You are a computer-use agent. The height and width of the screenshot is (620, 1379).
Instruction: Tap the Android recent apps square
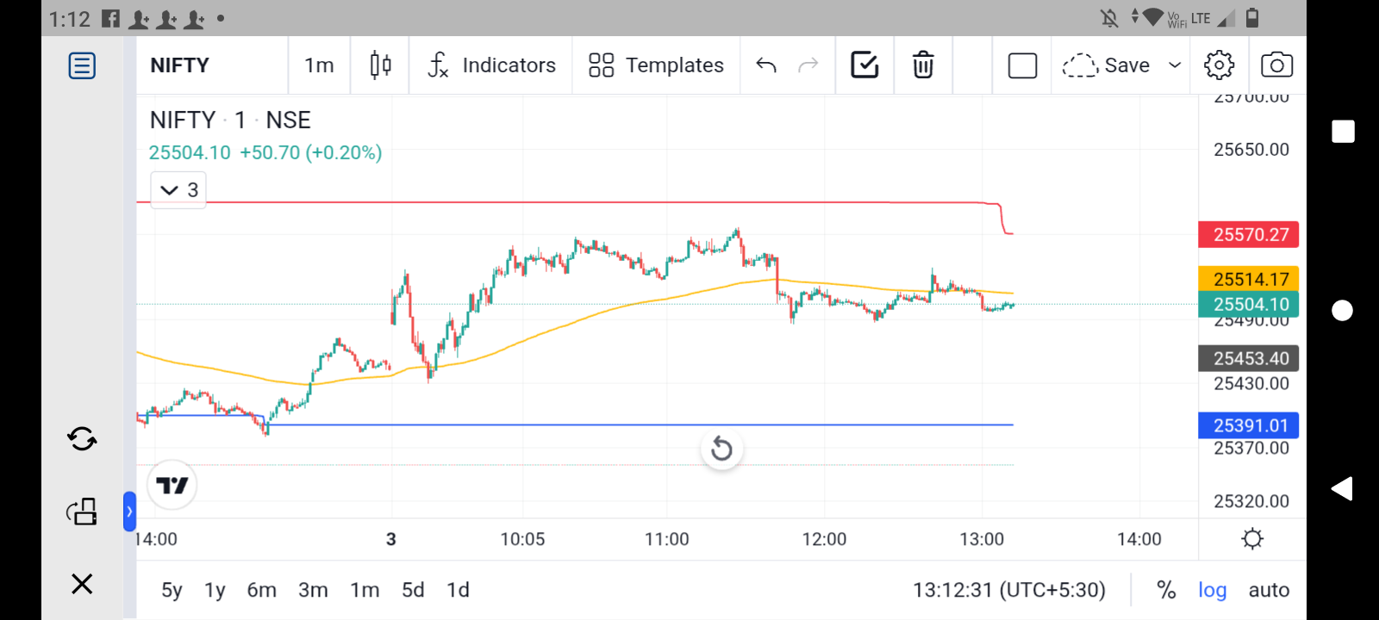(1343, 131)
